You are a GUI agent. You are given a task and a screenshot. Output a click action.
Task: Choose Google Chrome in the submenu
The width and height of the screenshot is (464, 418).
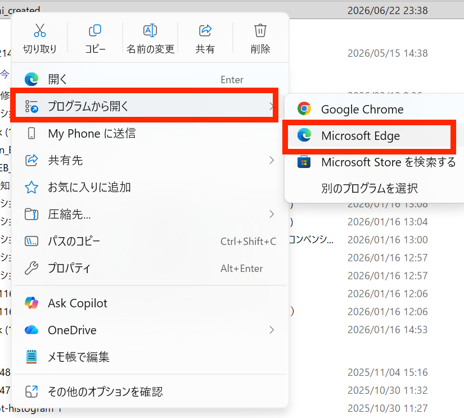pos(375,109)
